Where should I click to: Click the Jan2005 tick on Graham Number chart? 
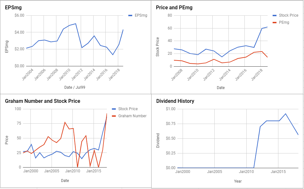click(x=52, y=171)
